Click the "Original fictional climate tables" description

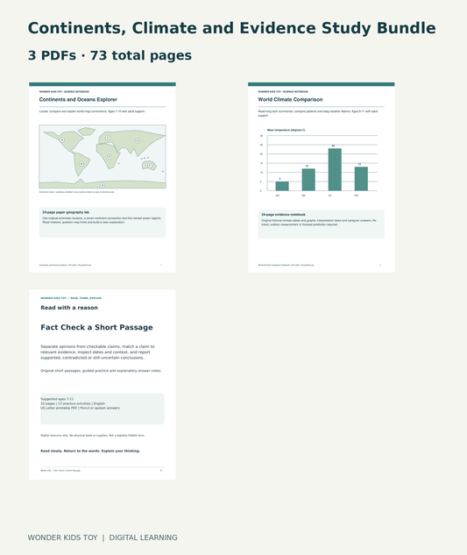click(x=319, y=223)
